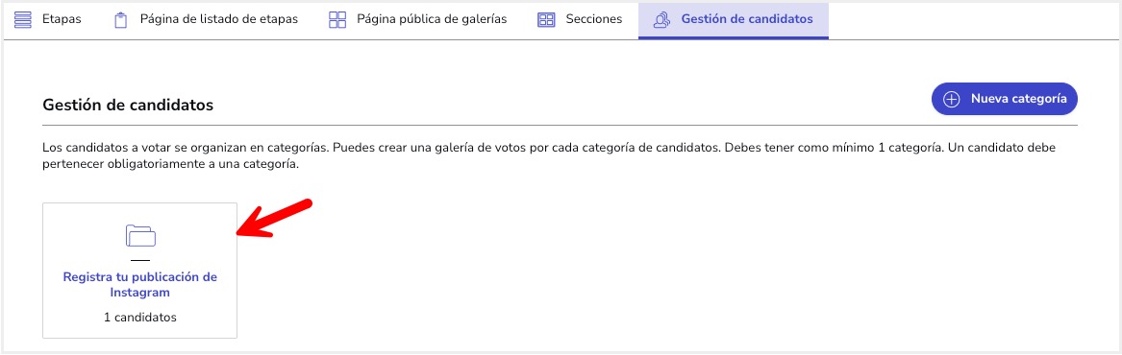Click the stacked-lines Etapas icon
The width and height of the screenshot is (1122, 355).
[23, 20]
